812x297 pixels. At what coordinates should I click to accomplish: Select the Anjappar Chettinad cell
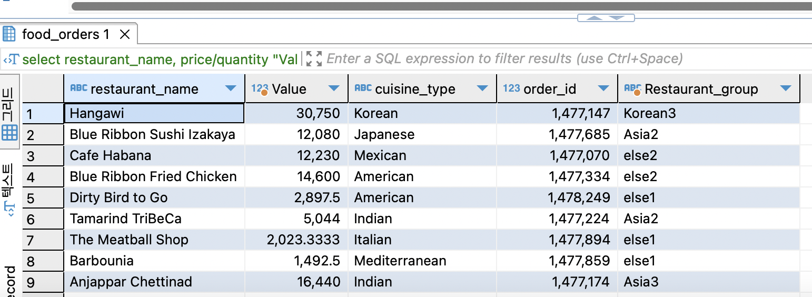coord(154,282)
